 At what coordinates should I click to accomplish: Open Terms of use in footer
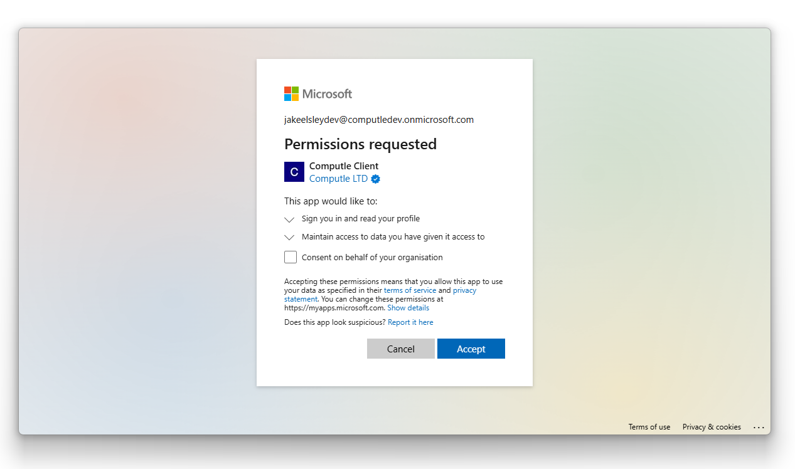pos(649,427)
